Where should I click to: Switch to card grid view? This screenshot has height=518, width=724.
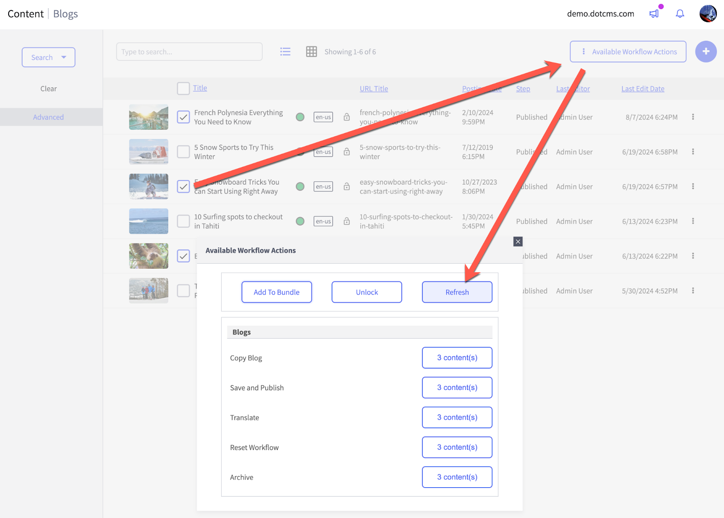click(x=311, y=52)
